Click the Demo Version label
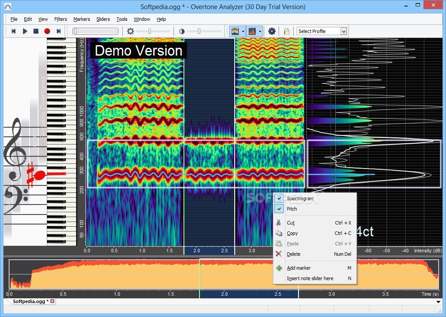446x317 pixels. tap(138, 51)
